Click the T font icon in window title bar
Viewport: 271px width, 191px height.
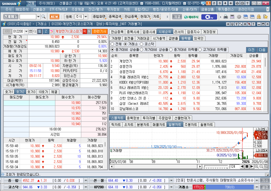tap(236, 24)
